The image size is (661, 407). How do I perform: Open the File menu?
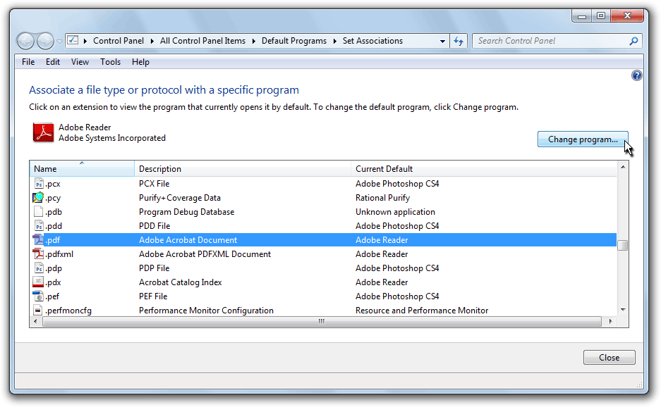(x=28, y=62)
